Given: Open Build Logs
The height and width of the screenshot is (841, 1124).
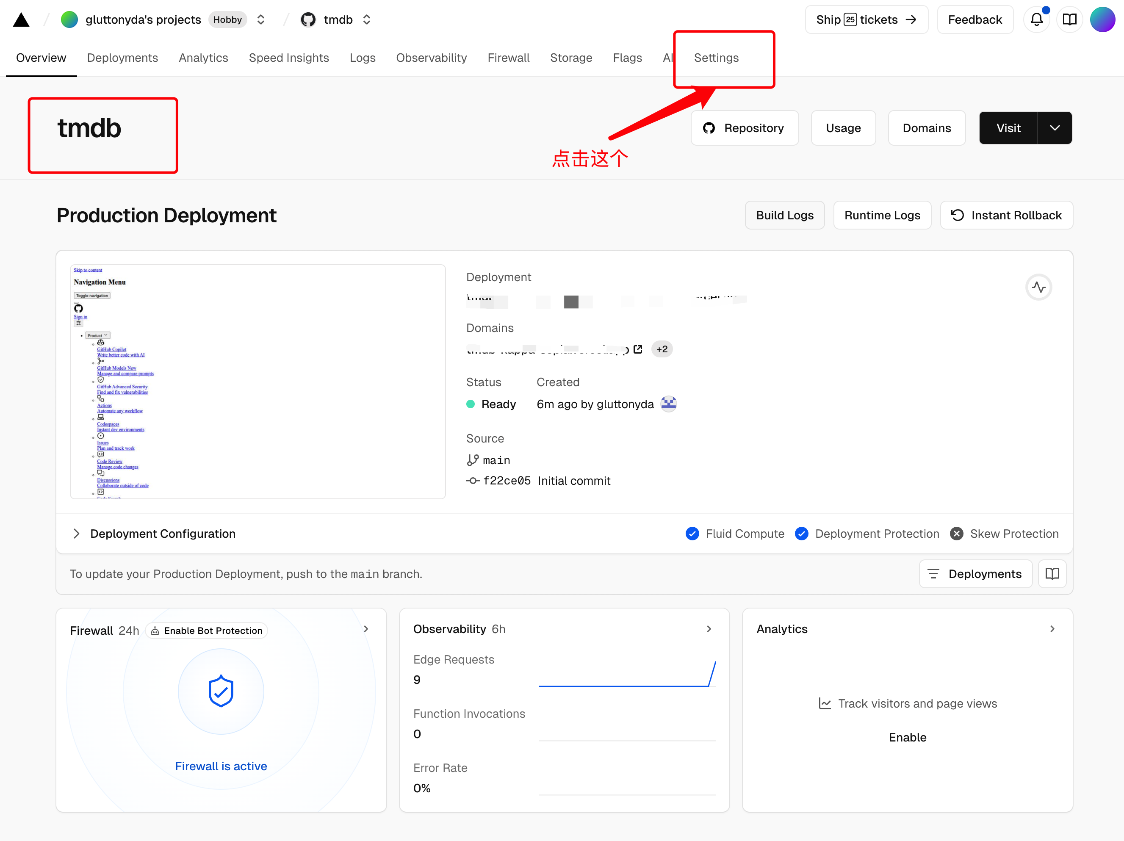Looking at the screenshot, I should (x=785, y=216).
